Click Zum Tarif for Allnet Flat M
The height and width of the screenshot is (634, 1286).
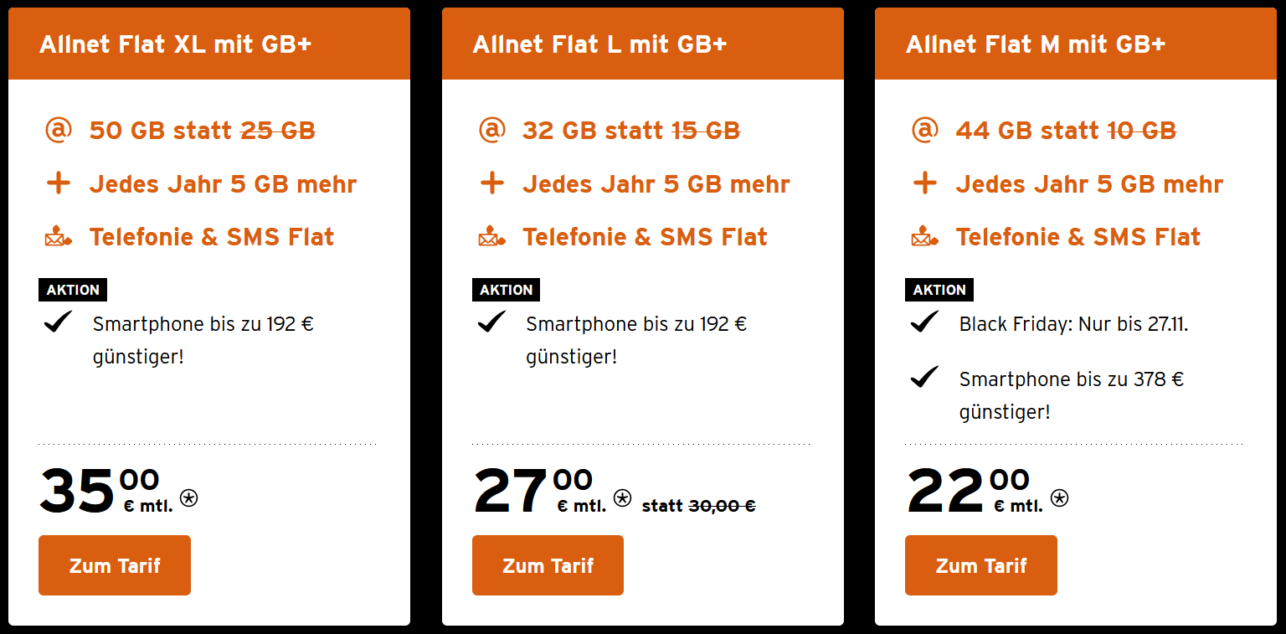coord(980,565)
